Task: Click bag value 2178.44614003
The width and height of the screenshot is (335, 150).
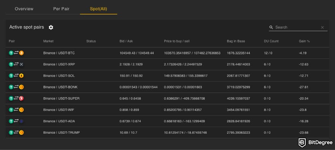Action: click(x=238, y=64)
